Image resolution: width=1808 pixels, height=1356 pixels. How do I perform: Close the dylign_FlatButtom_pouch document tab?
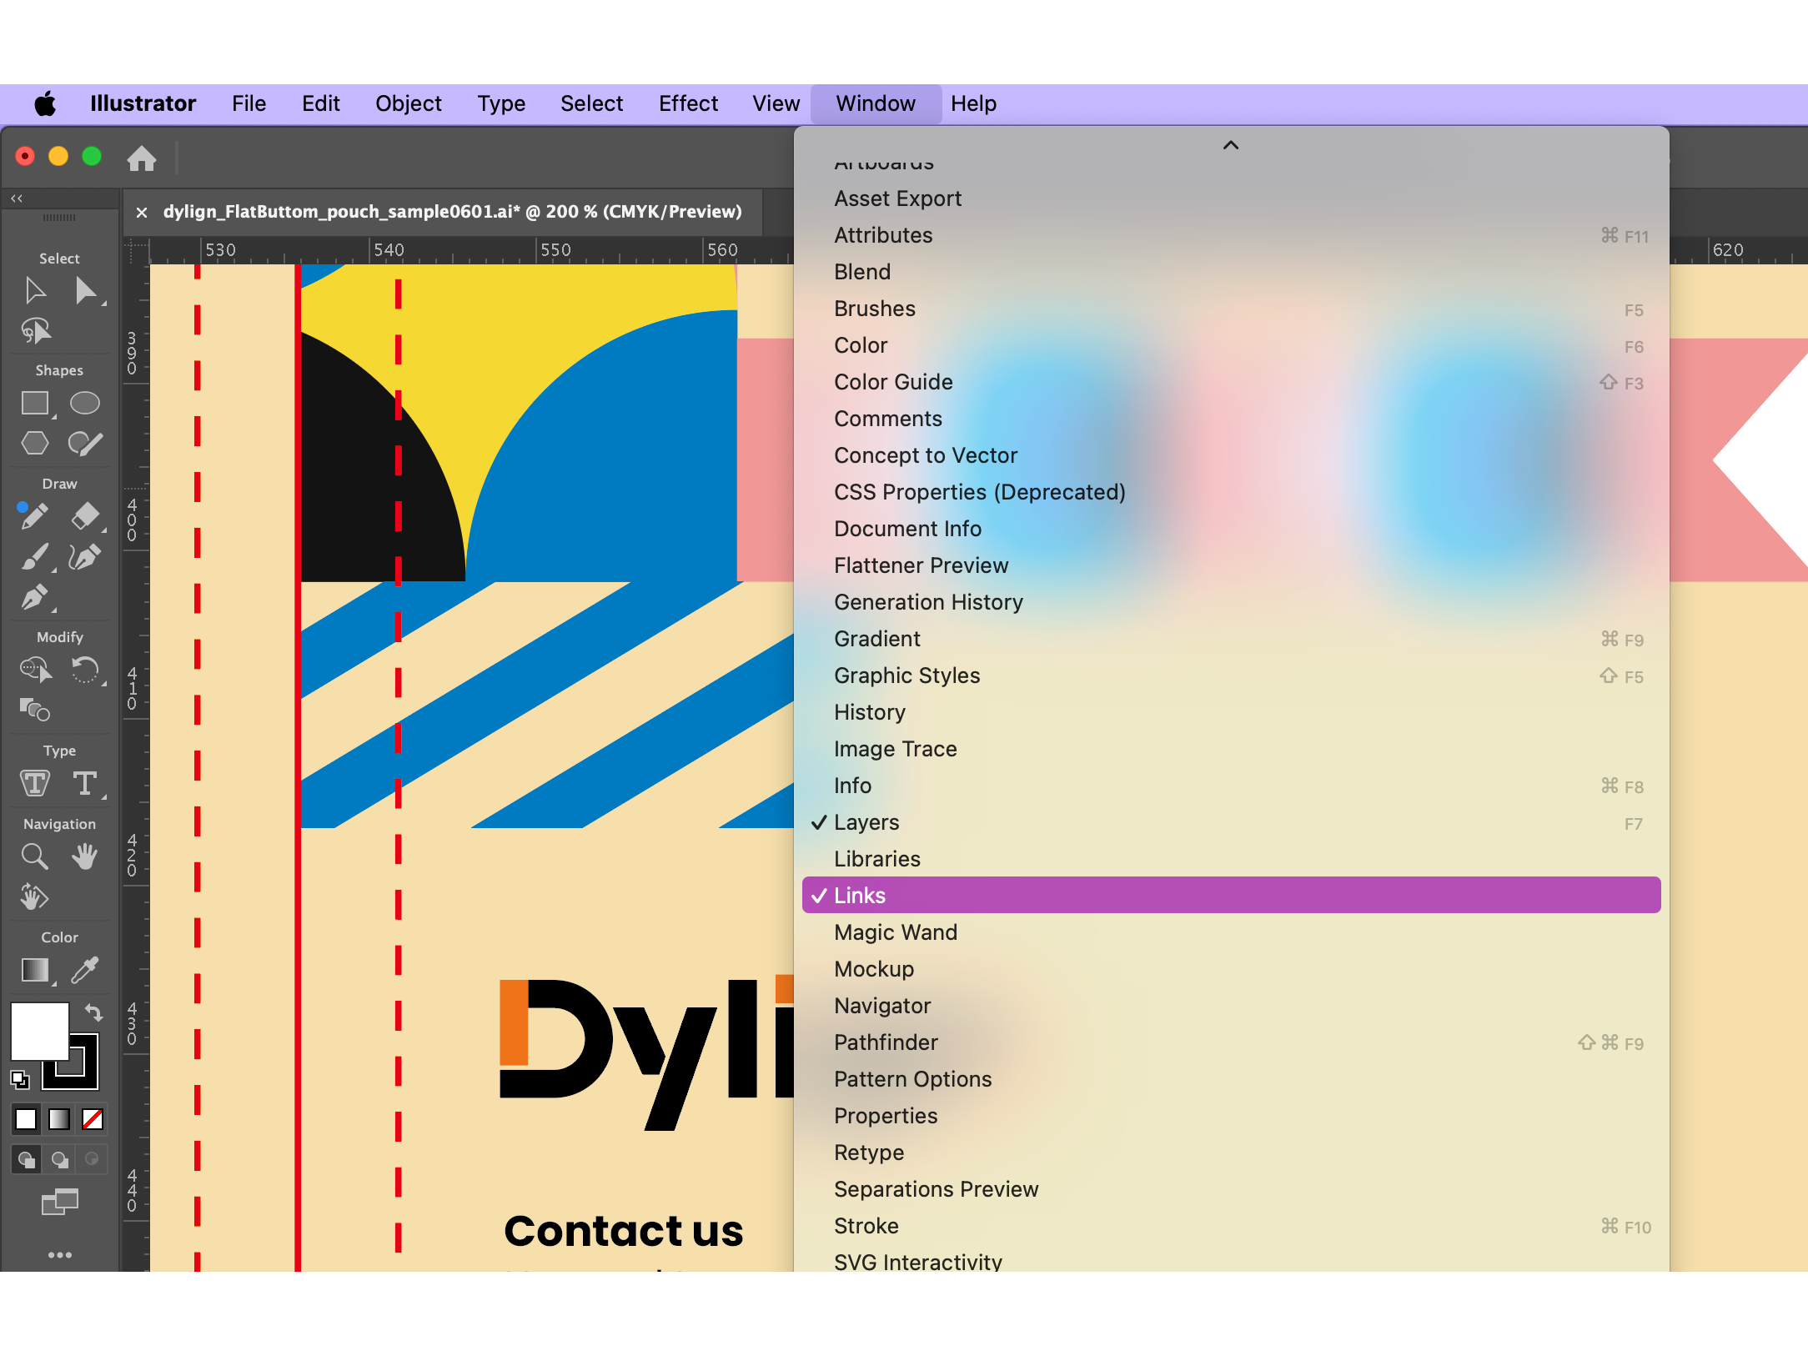(x=142, y=212)
